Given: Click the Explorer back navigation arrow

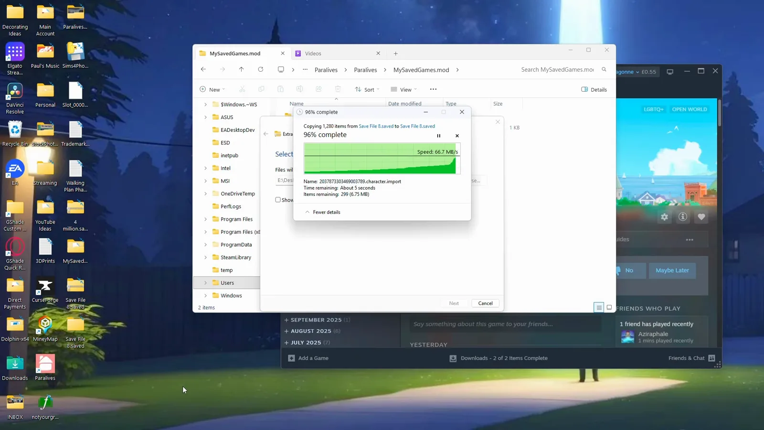Looking at the screenshot, I should 203,70.
